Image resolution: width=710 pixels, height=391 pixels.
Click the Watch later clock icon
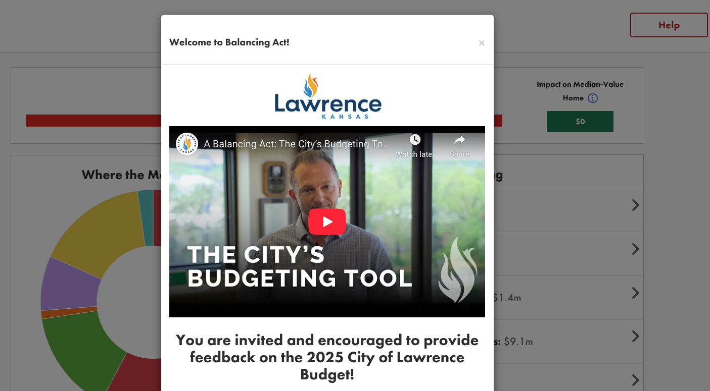pos(415,140)
